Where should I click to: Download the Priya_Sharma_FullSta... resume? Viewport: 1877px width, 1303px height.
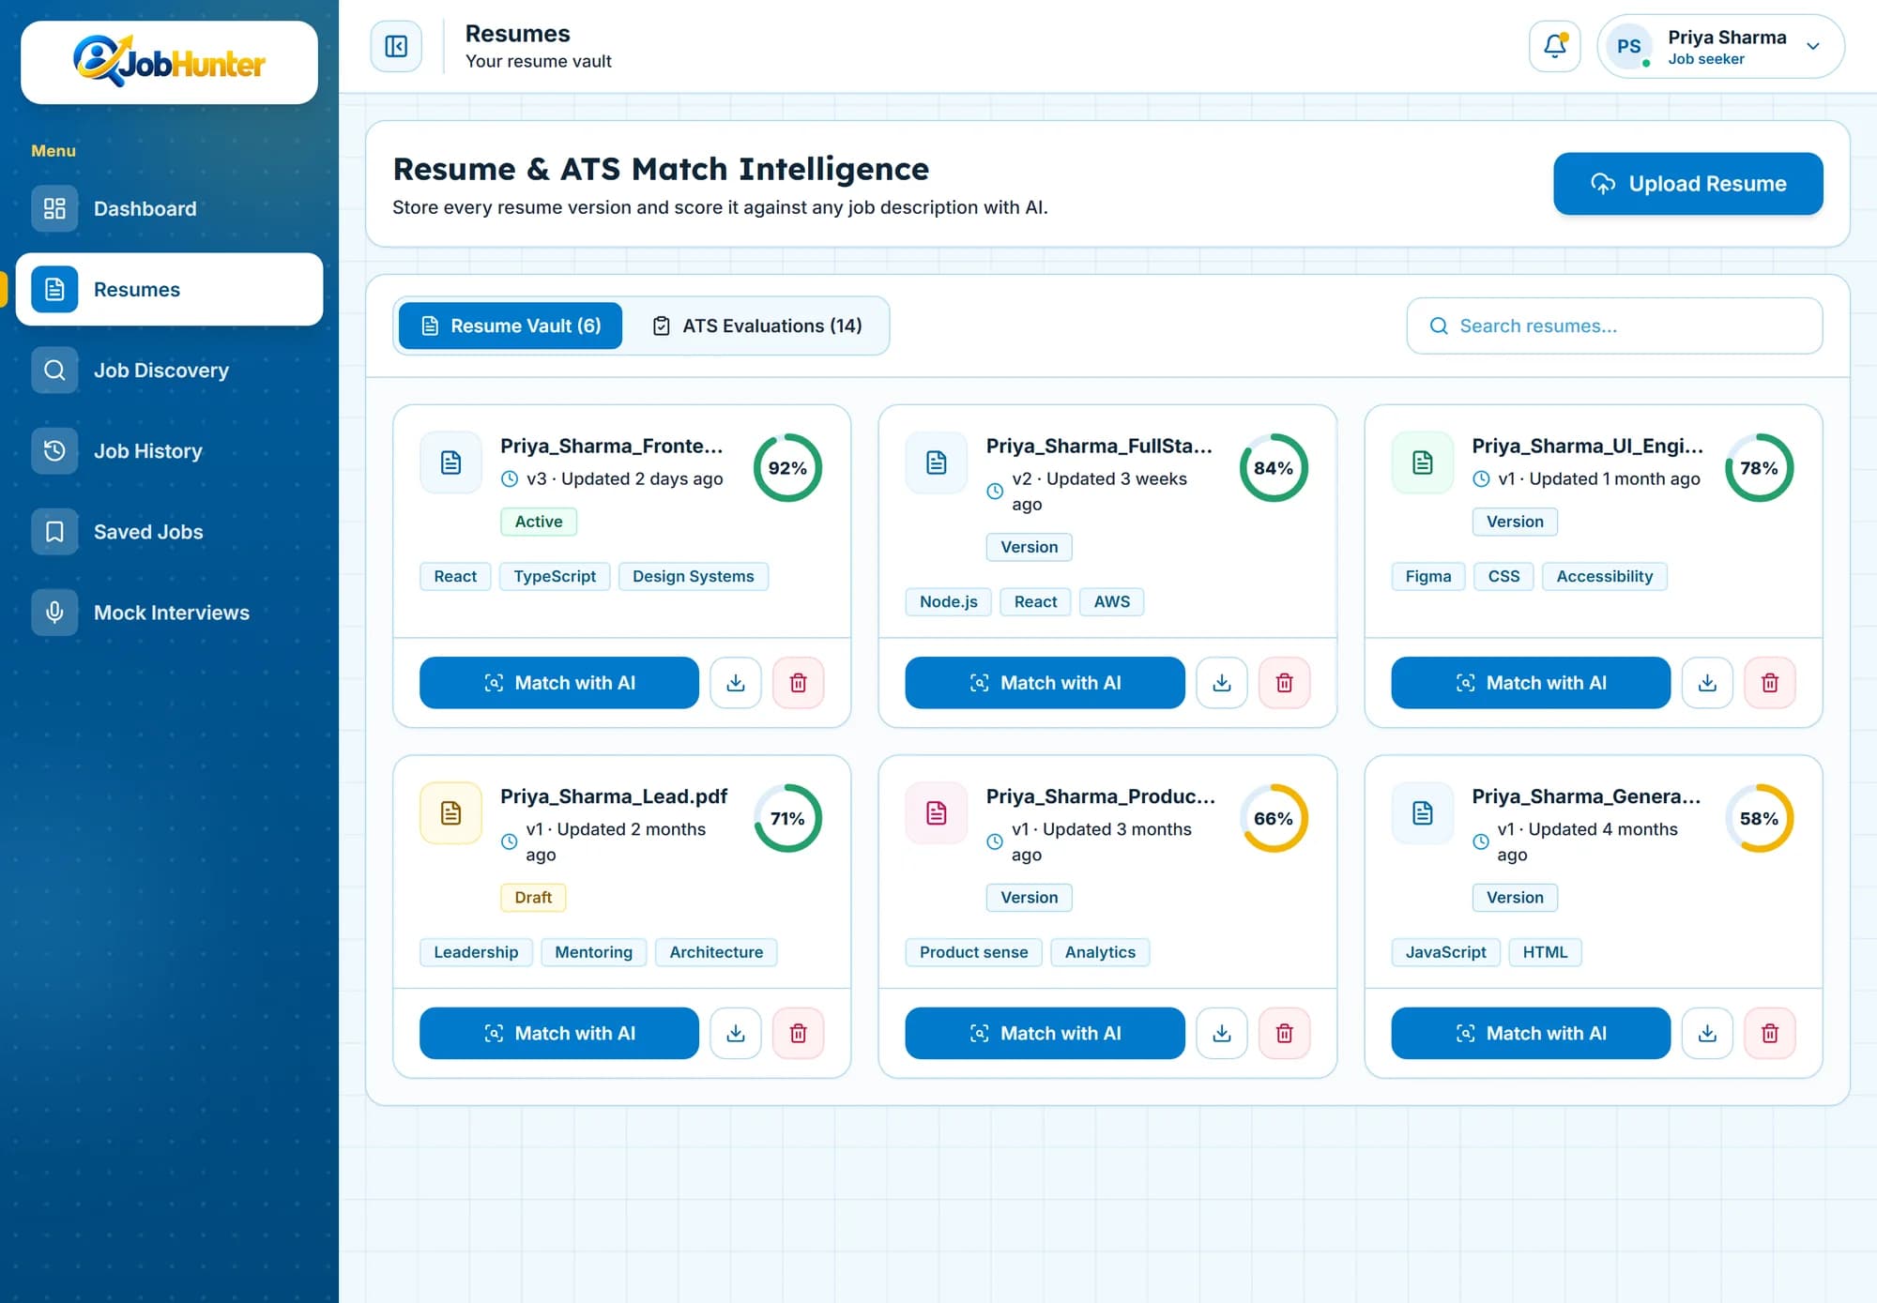point(1222,683)
